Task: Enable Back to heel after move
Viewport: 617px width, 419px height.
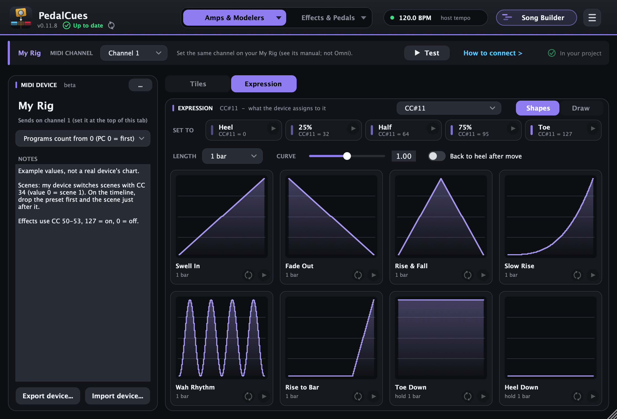Action: pos(437,156)
